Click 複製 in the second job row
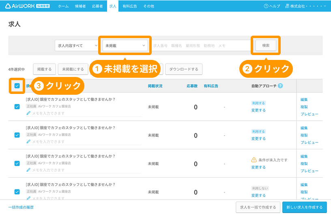Image resolution: width=331 pixels, height=215 pixels. [x=304, y=135]
